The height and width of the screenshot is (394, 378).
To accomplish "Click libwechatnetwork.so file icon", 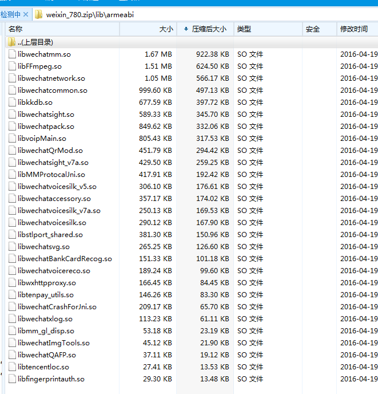I will pyautogui.click(x=12, y=78).
